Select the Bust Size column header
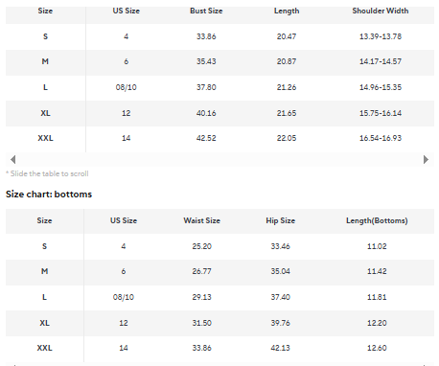 coord(206,11)
